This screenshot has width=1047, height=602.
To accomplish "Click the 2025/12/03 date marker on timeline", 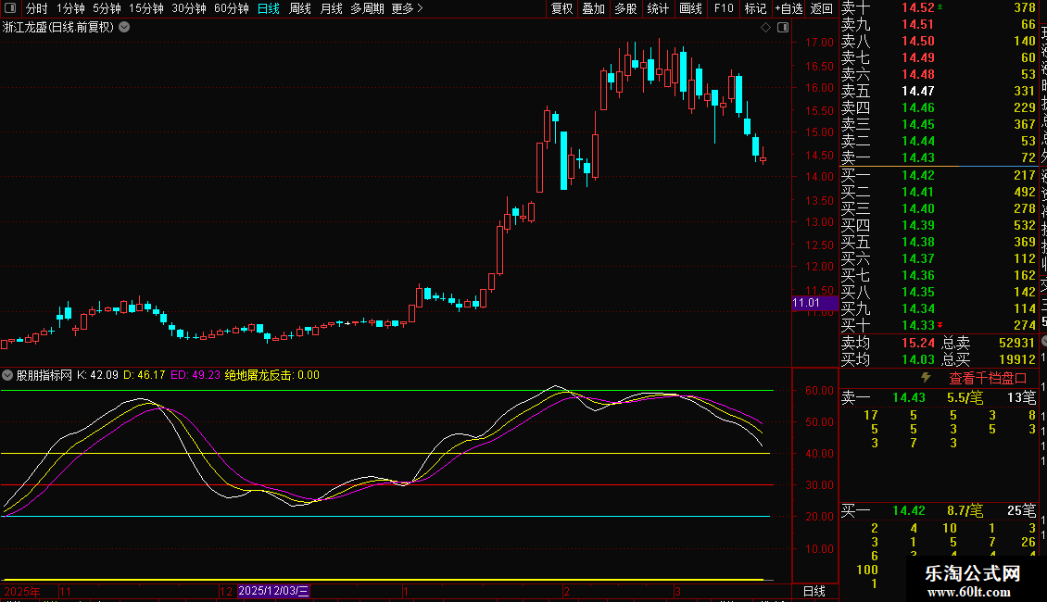I will 273,591.
